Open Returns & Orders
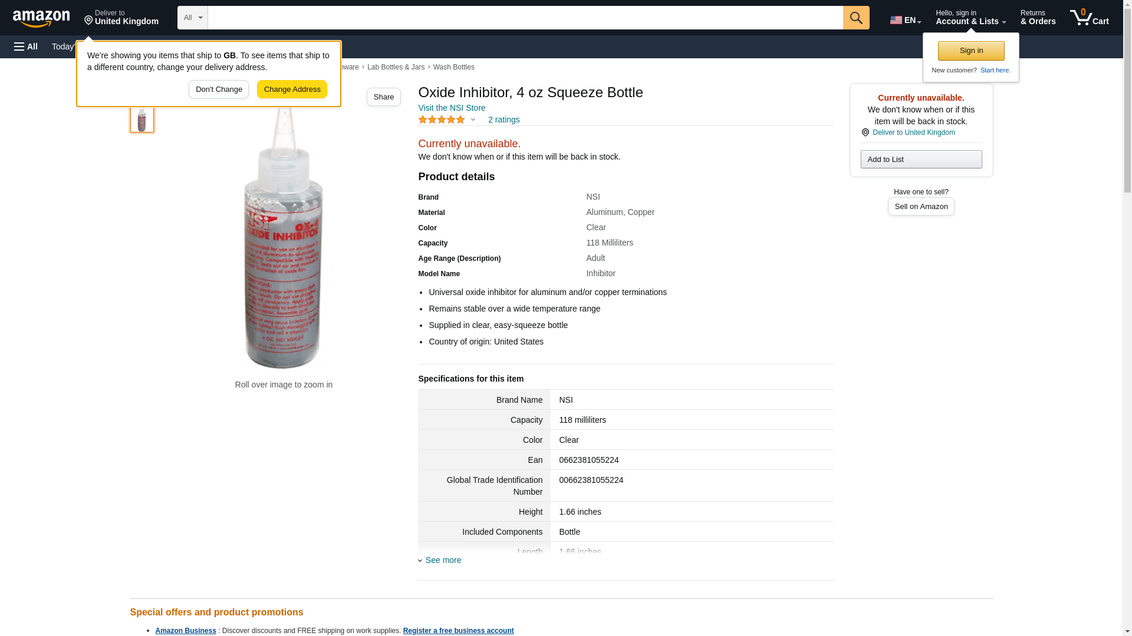The width and height of the screenshot is (1132, 636). (1038, 18)
